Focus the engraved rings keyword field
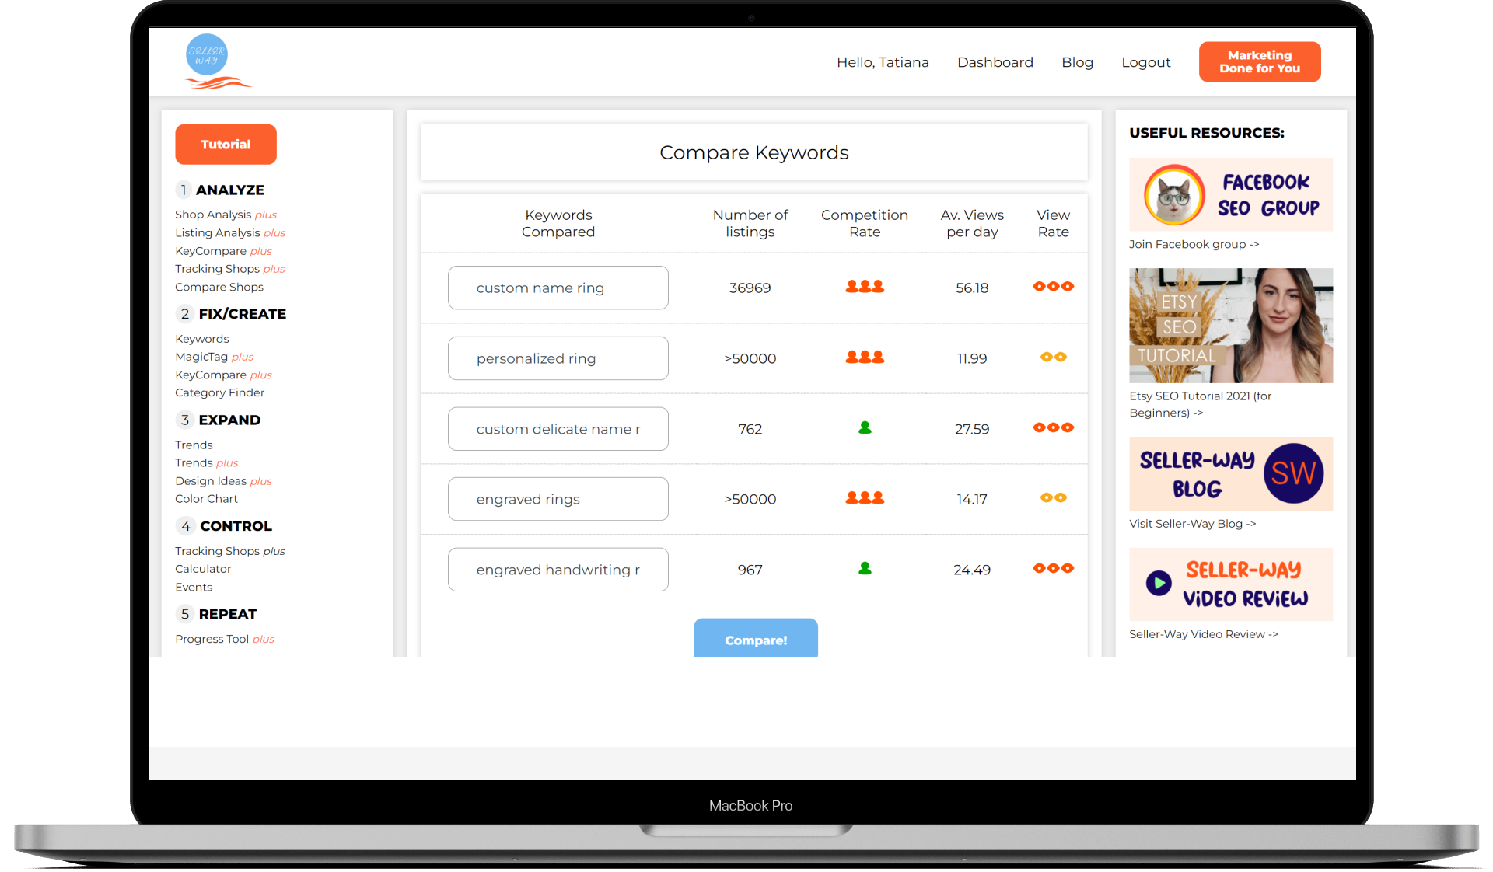 pyautogui.click(x=558, y=499)
